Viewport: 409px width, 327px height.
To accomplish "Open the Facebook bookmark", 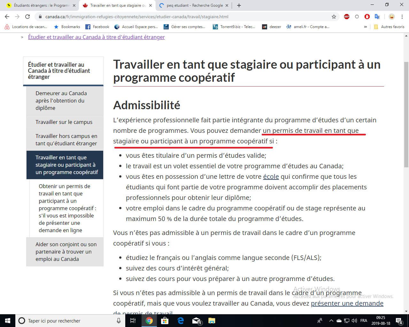I will click(97, 27).
